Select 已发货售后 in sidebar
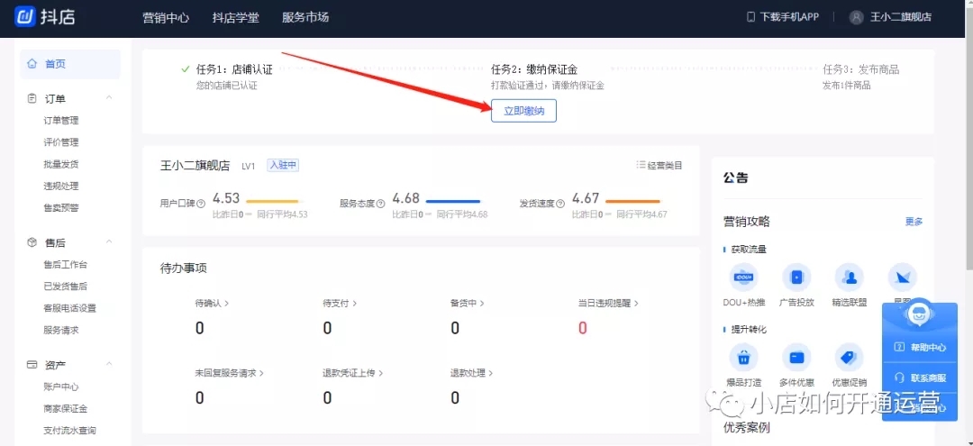The width and height of the screenshot is (973, 446). tap(65, 286)
